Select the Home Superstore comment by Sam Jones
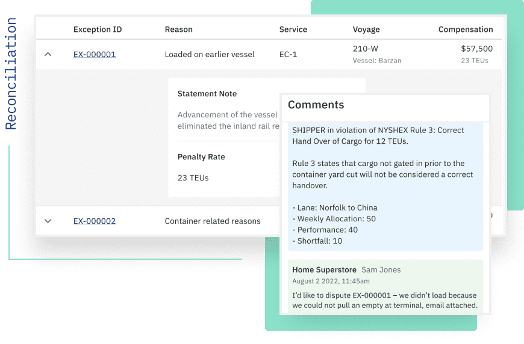 [385, 286]
